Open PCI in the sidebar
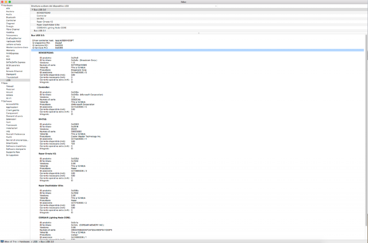This screenshot has height=243, width=368. point(8,56)
